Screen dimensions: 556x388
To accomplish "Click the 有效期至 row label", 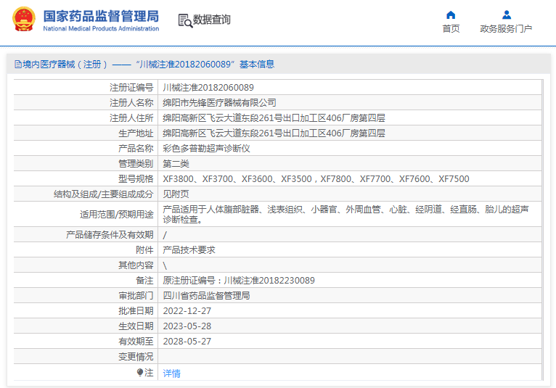I will 136,342.
